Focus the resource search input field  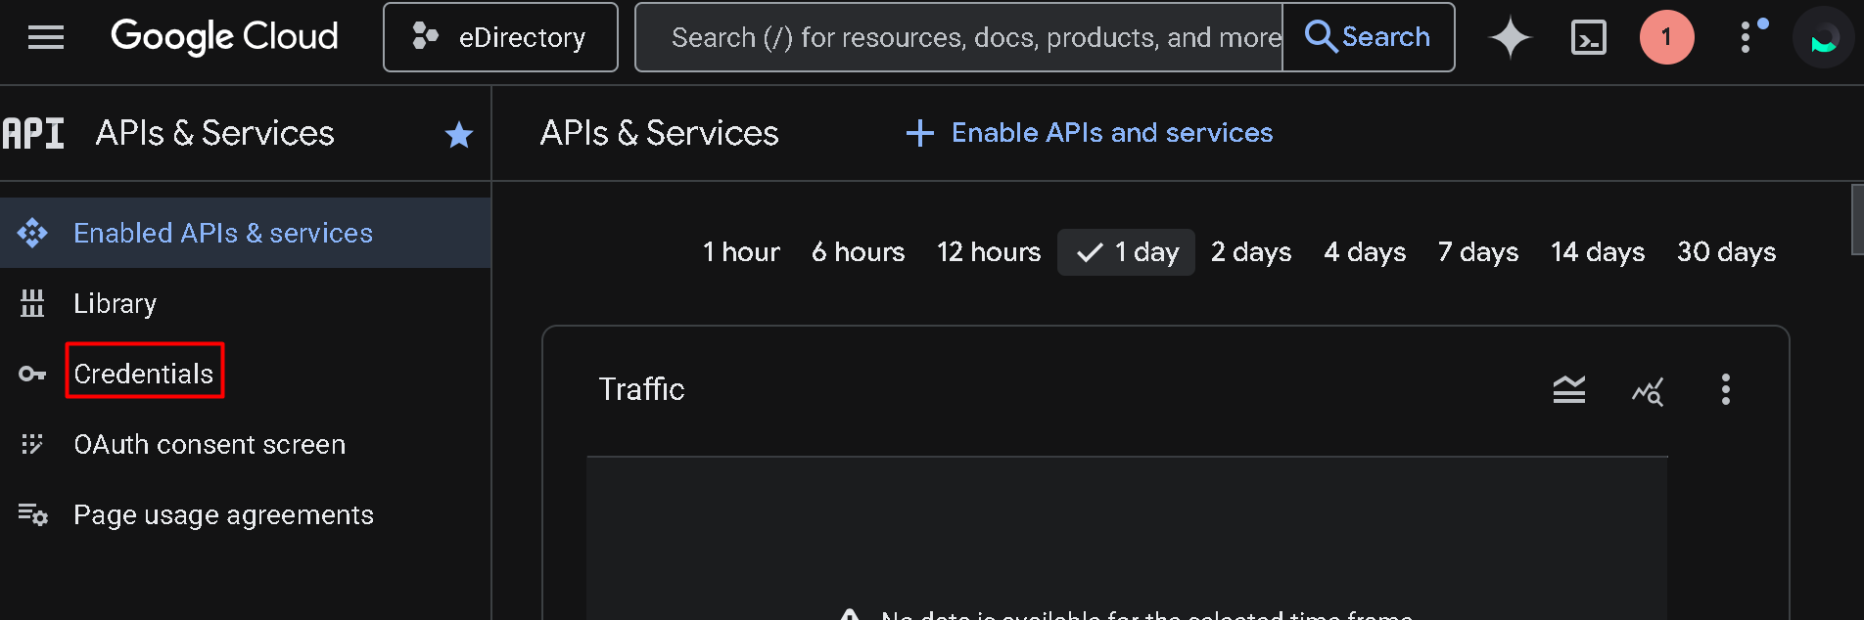point(959,37)
